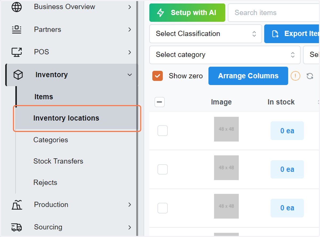
Task: Check the first item row checkbox
Action: (162, 131)
